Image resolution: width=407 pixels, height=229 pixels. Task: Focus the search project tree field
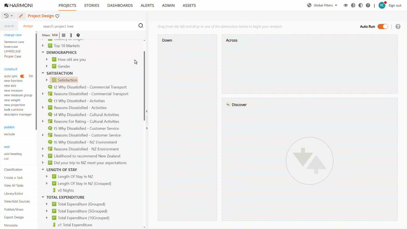click(90, 26)
